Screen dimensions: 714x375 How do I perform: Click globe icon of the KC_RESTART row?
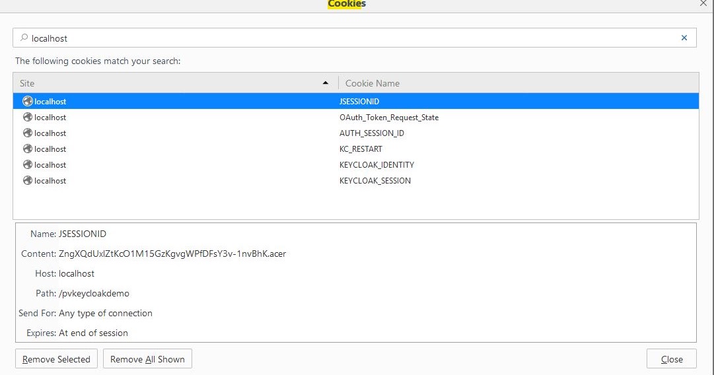tap(28, 149)
